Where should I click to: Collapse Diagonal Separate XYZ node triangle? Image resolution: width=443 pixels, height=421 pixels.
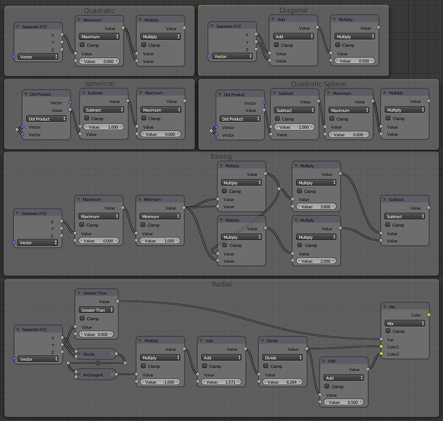tap(212, 26)
